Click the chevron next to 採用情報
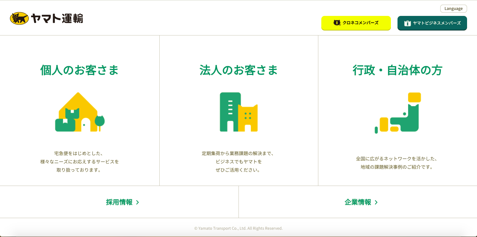Viewport: 477px width, 237px height. (x=137, y=202)
